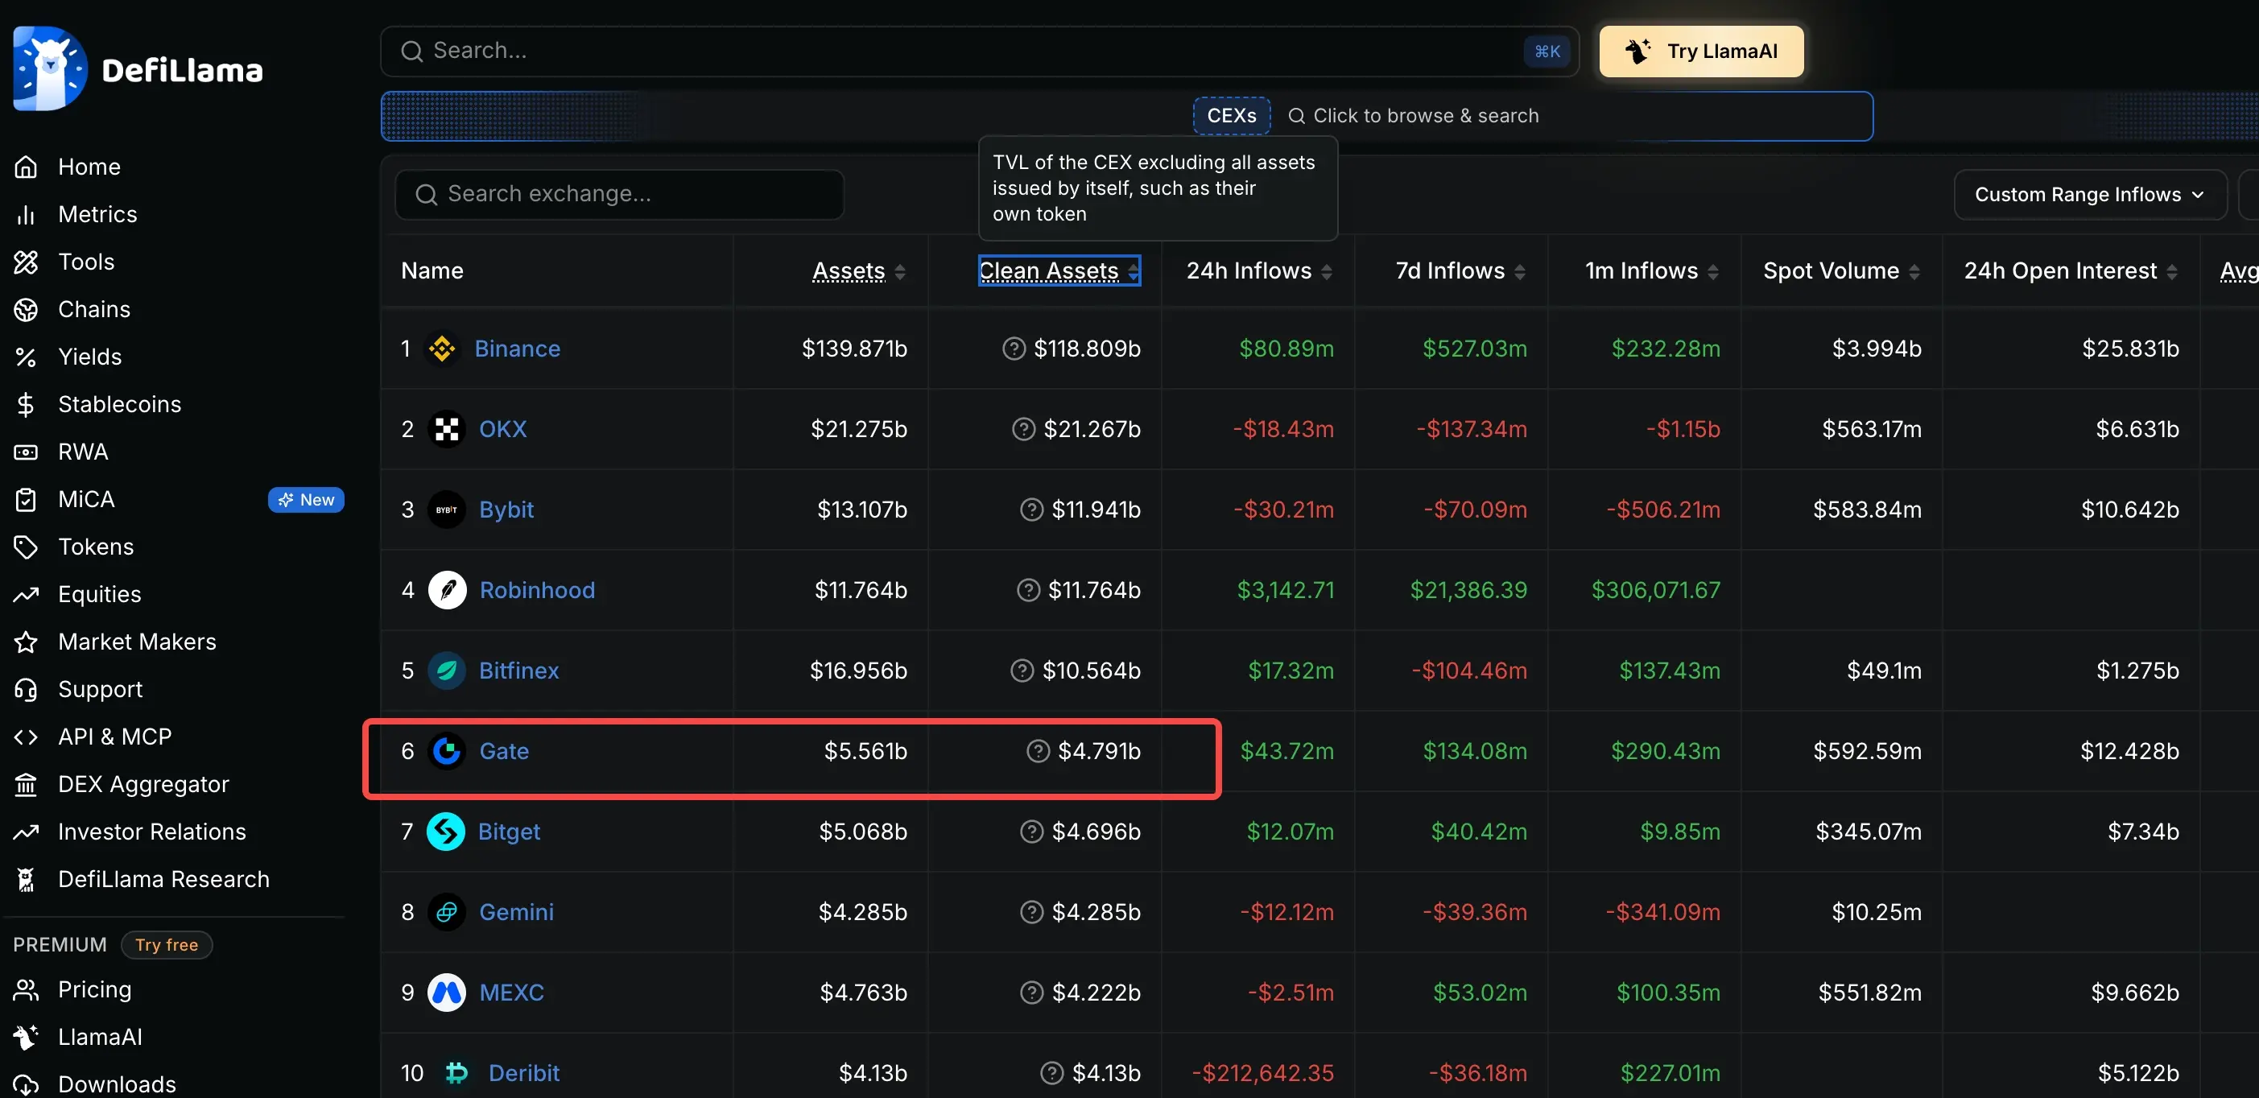This screenshot has height=1098, width=2259.
Task: Sort table by Assets column arrows
Action: pos(900,272)
